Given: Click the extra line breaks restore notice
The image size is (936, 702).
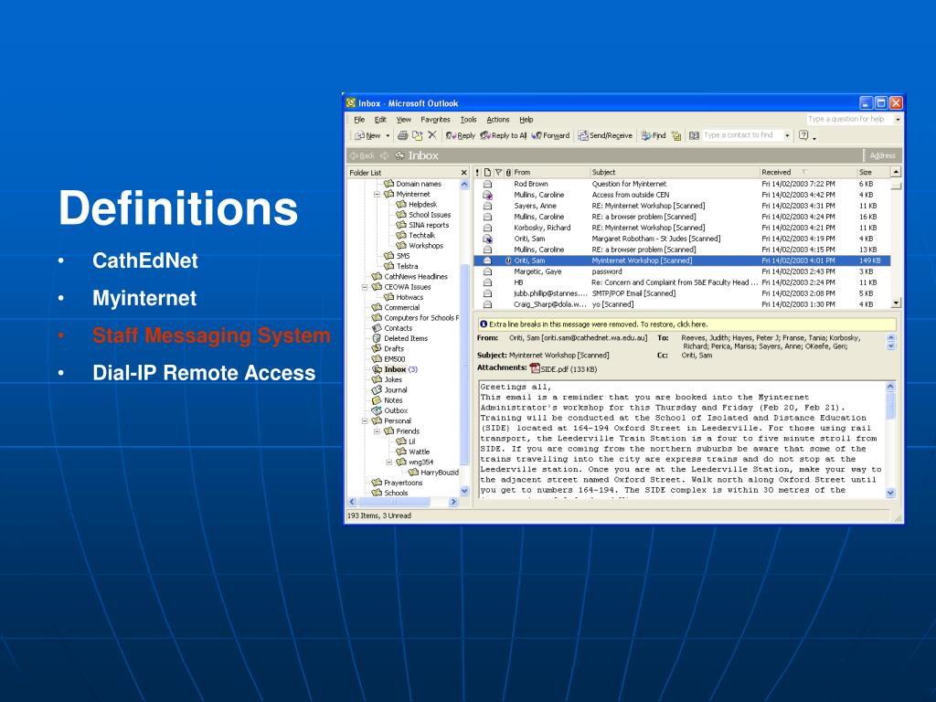Looking at the screenshot, I should (x=687, y=324).
